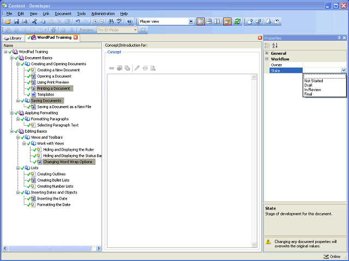The image size is (349, 261).
Task: Toggle the horizontal split layout button
Action: point(209,22)
